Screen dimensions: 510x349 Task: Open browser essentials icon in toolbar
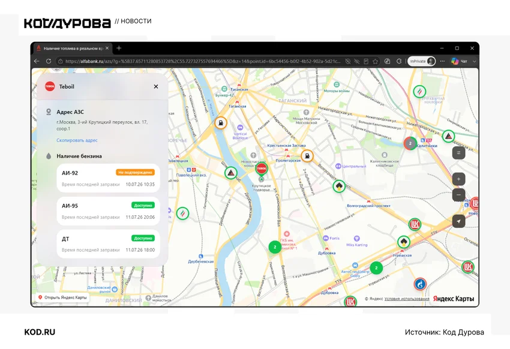[387, 61]
